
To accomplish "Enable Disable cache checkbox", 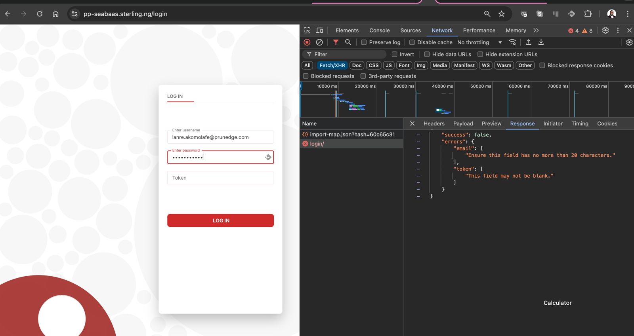I will click(412, 42).
